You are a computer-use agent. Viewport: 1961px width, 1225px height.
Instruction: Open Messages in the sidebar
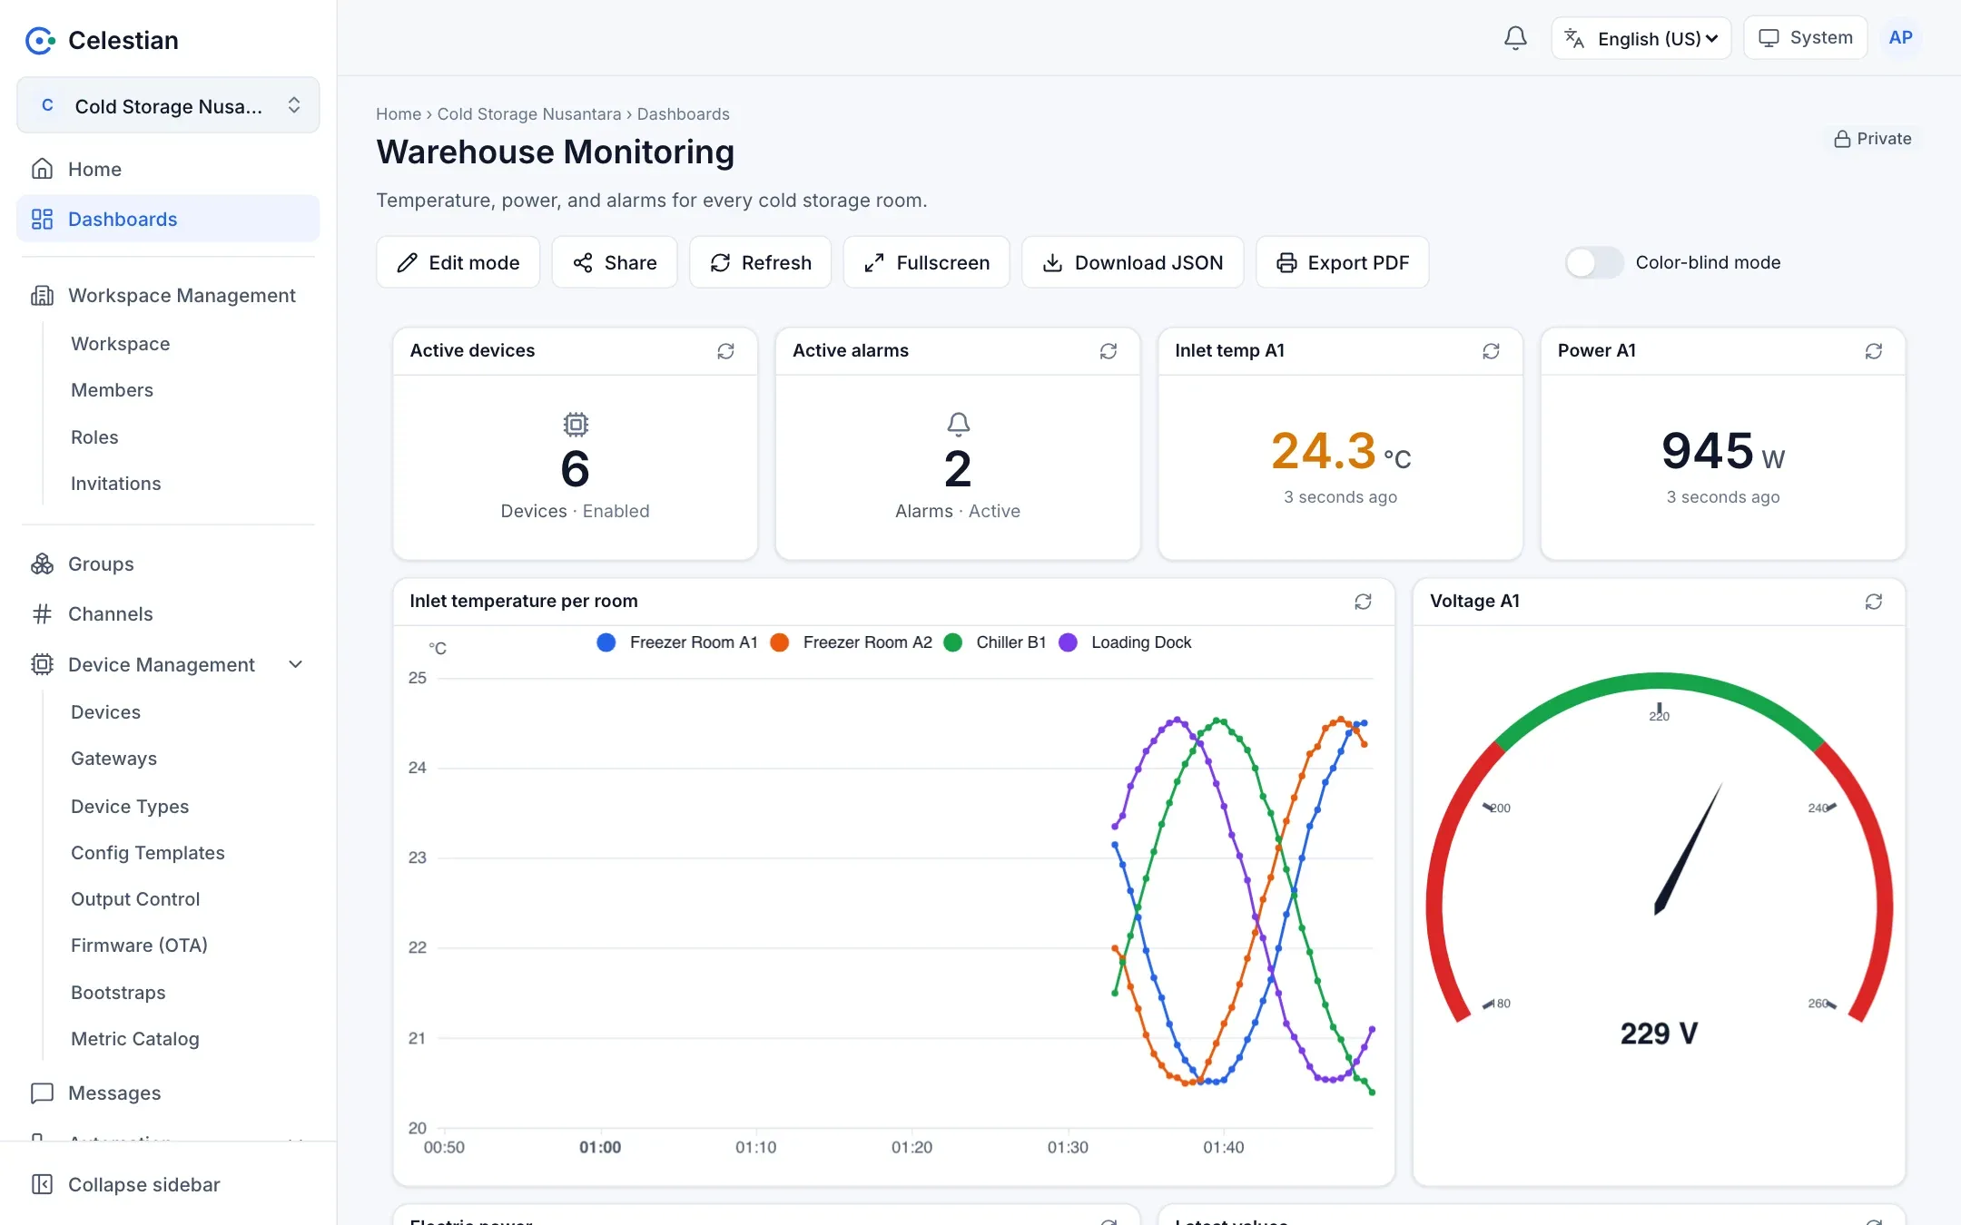click(x=168, y=1093)
